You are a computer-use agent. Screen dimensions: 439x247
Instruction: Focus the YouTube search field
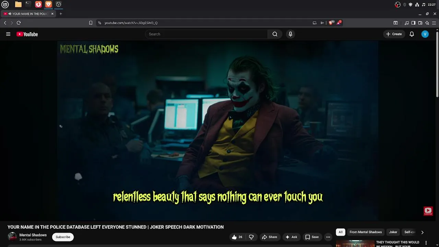(x=206, y=34)
